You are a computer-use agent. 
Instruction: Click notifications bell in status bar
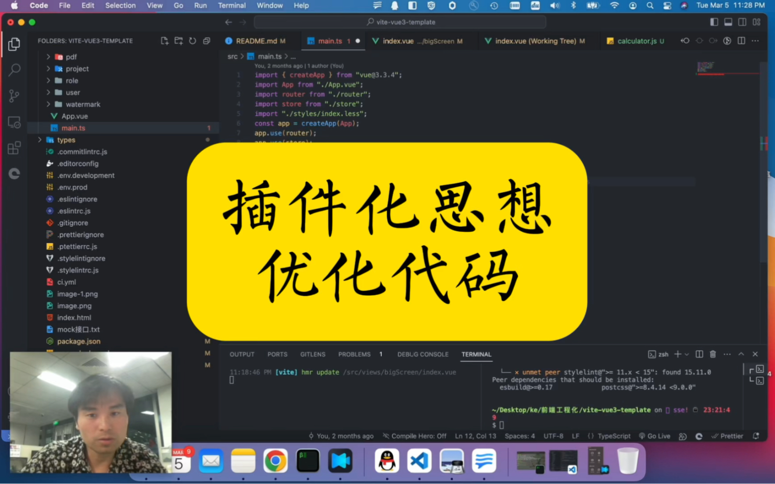pos(756,436)
